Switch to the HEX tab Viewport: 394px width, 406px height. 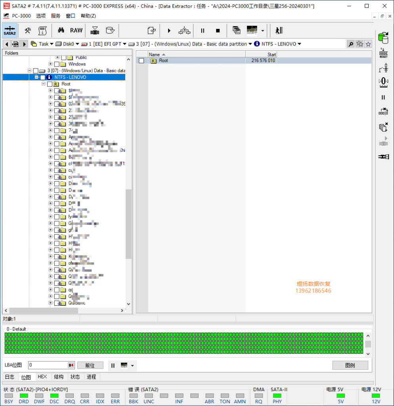click(x=42, y=377)
